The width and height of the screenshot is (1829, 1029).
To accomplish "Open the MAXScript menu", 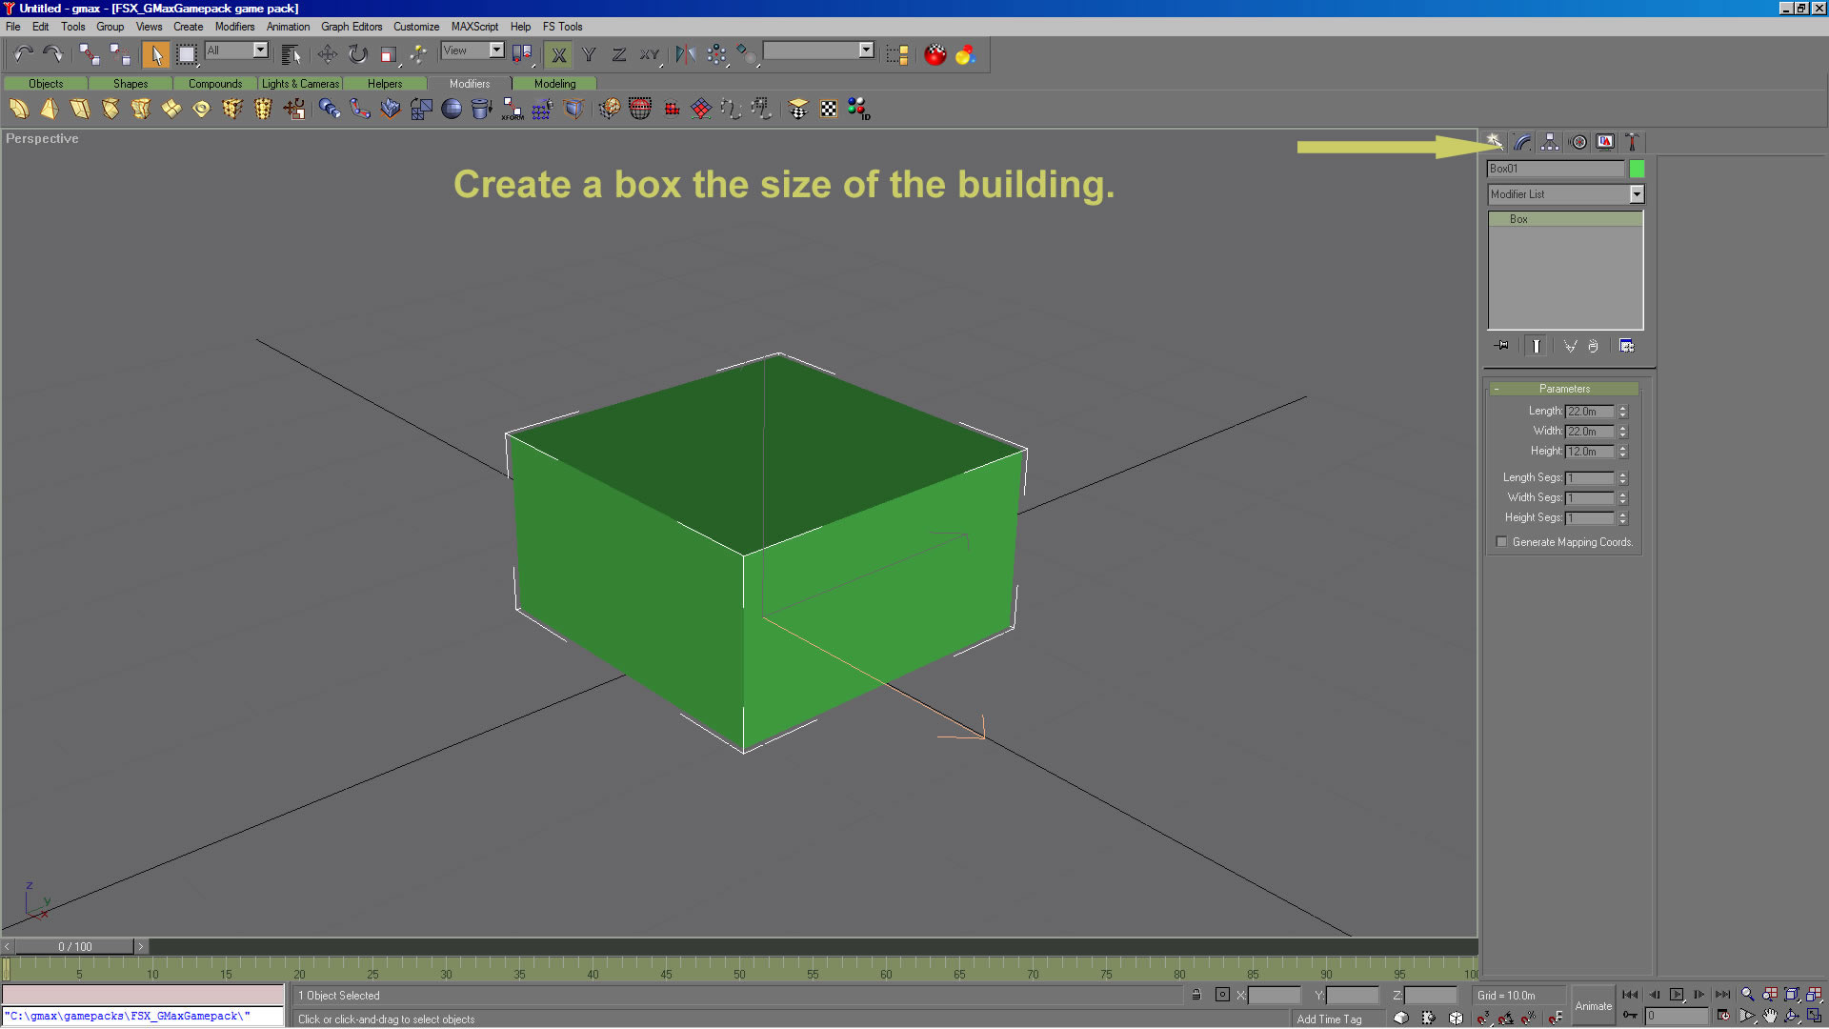I will click(474, 27).
